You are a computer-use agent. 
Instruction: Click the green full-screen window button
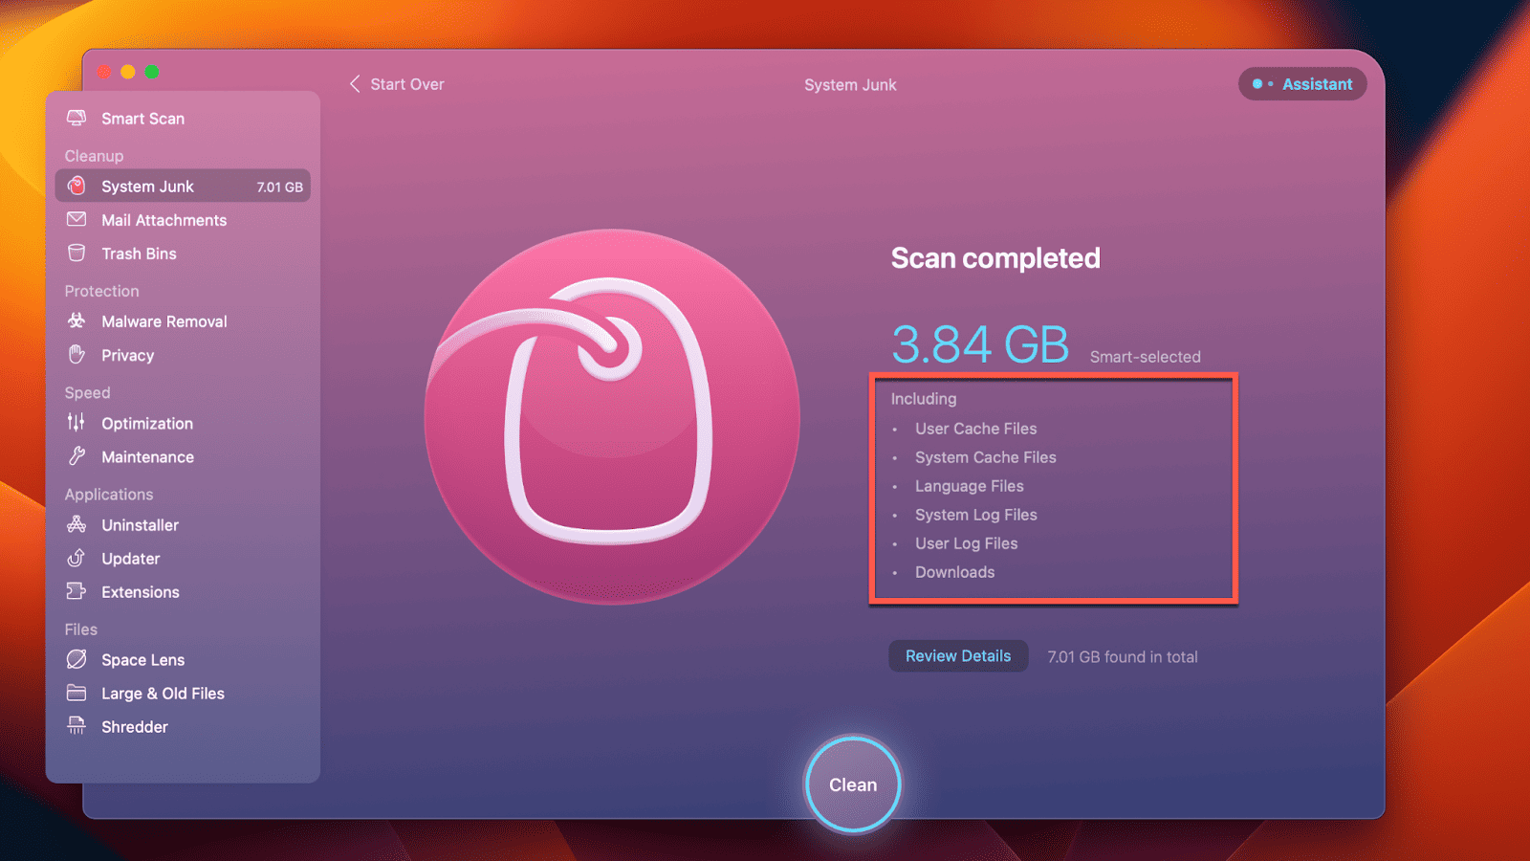tap(152, 72)
